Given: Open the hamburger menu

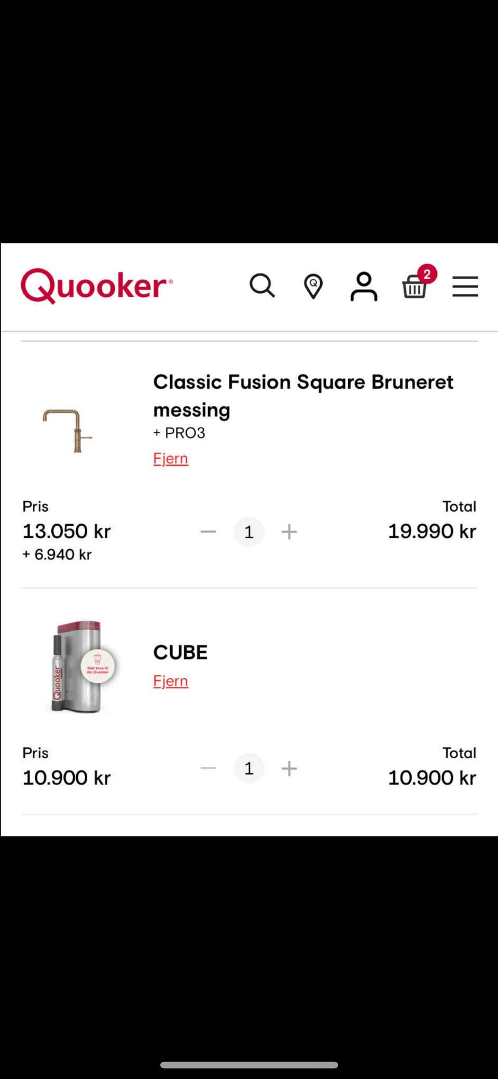Looking at the screenshot, I should tap(465, 286).
